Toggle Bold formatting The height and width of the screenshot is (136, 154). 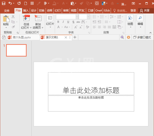(58, 22)
